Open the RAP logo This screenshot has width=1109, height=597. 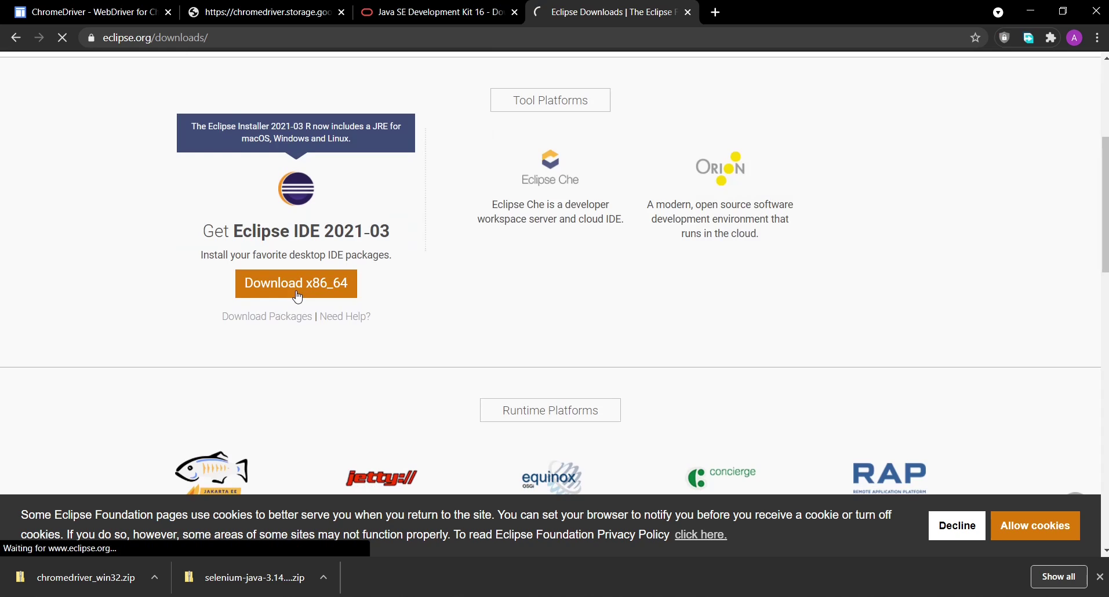889,478
